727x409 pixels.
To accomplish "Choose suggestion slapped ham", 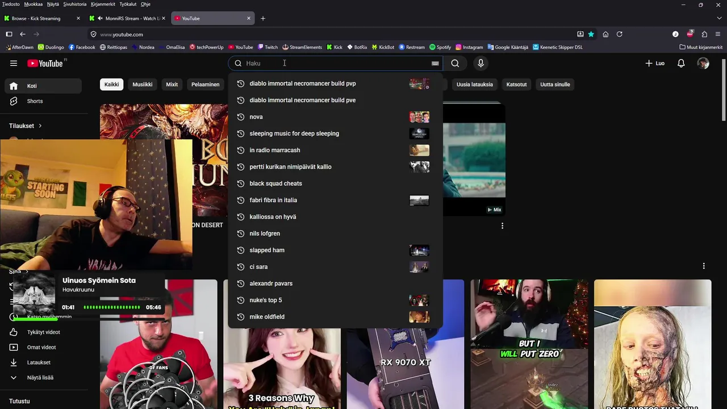I will point(335,250).
